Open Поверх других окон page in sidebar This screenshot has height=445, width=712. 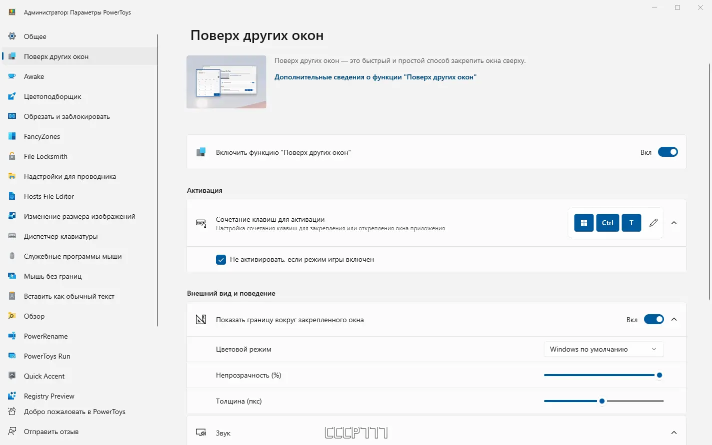80,56
